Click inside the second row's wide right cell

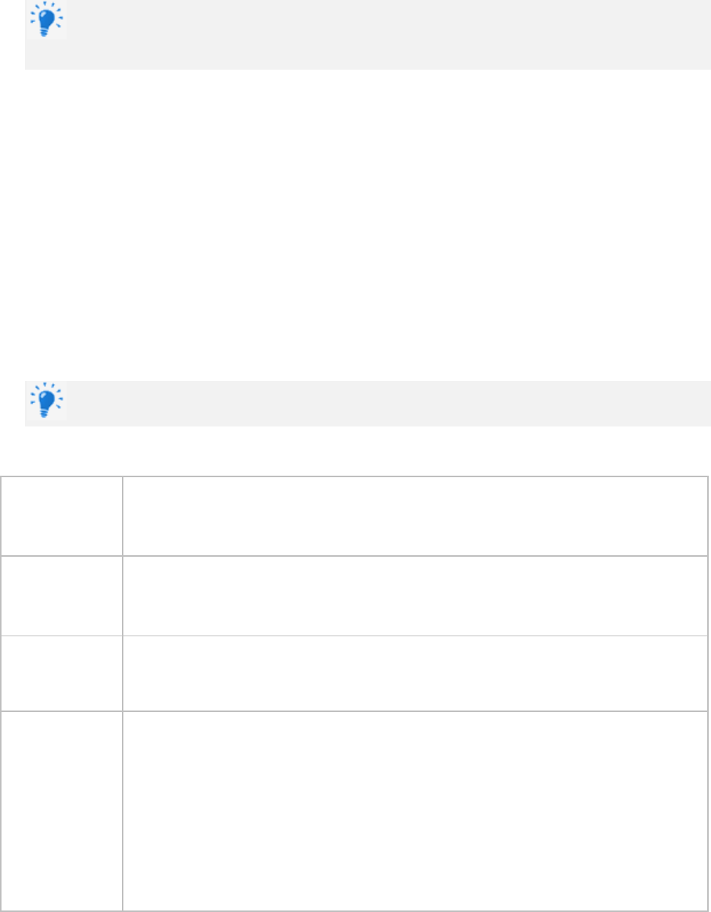point(415,595)
